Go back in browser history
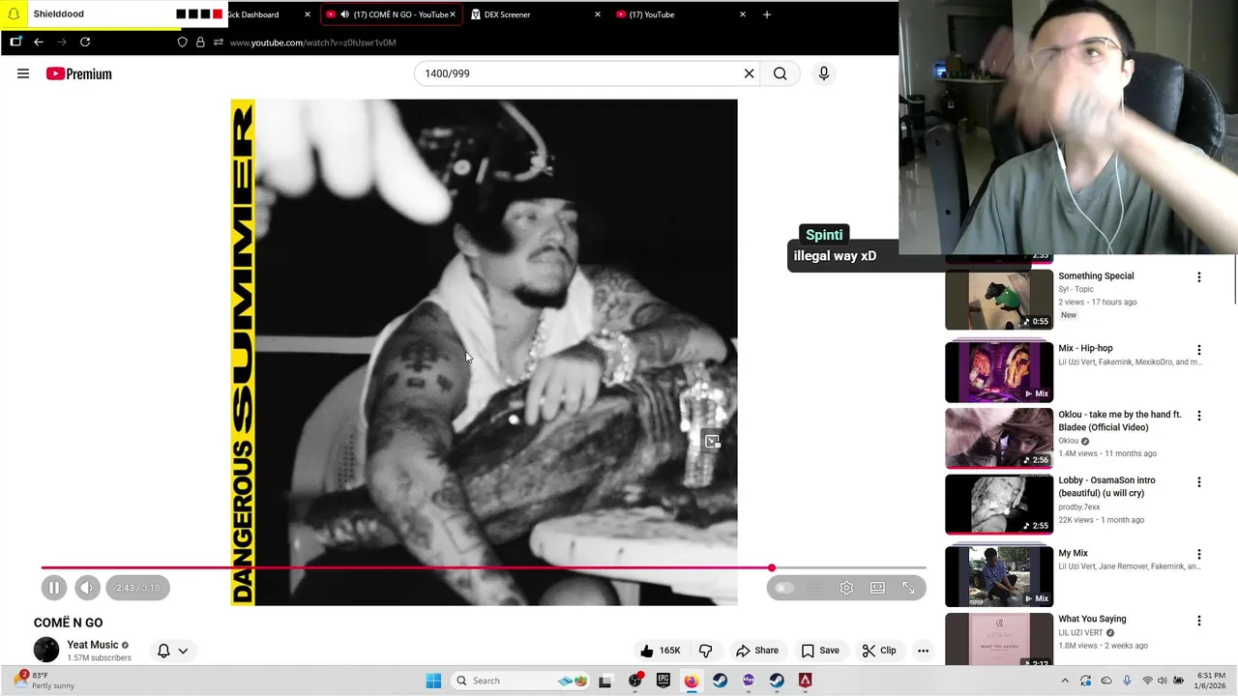The width and height of the screenshot is (1238, 696). pos(39,43)
